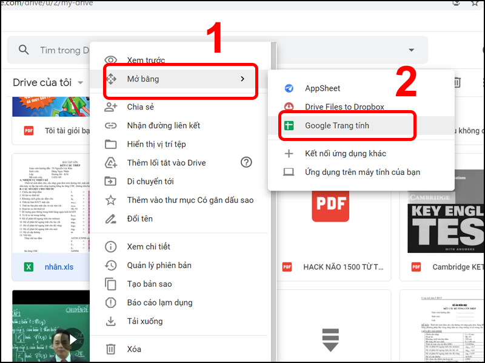Click the PDF icon on HACK NÃO 1500 TỪ
This screenshot has width=485, height=363.
click(287, 266)
